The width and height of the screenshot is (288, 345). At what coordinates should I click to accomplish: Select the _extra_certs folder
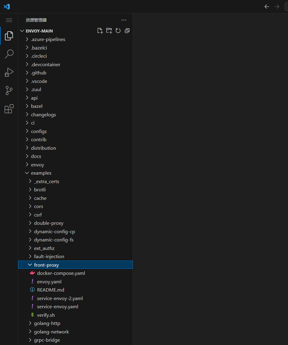75,181
